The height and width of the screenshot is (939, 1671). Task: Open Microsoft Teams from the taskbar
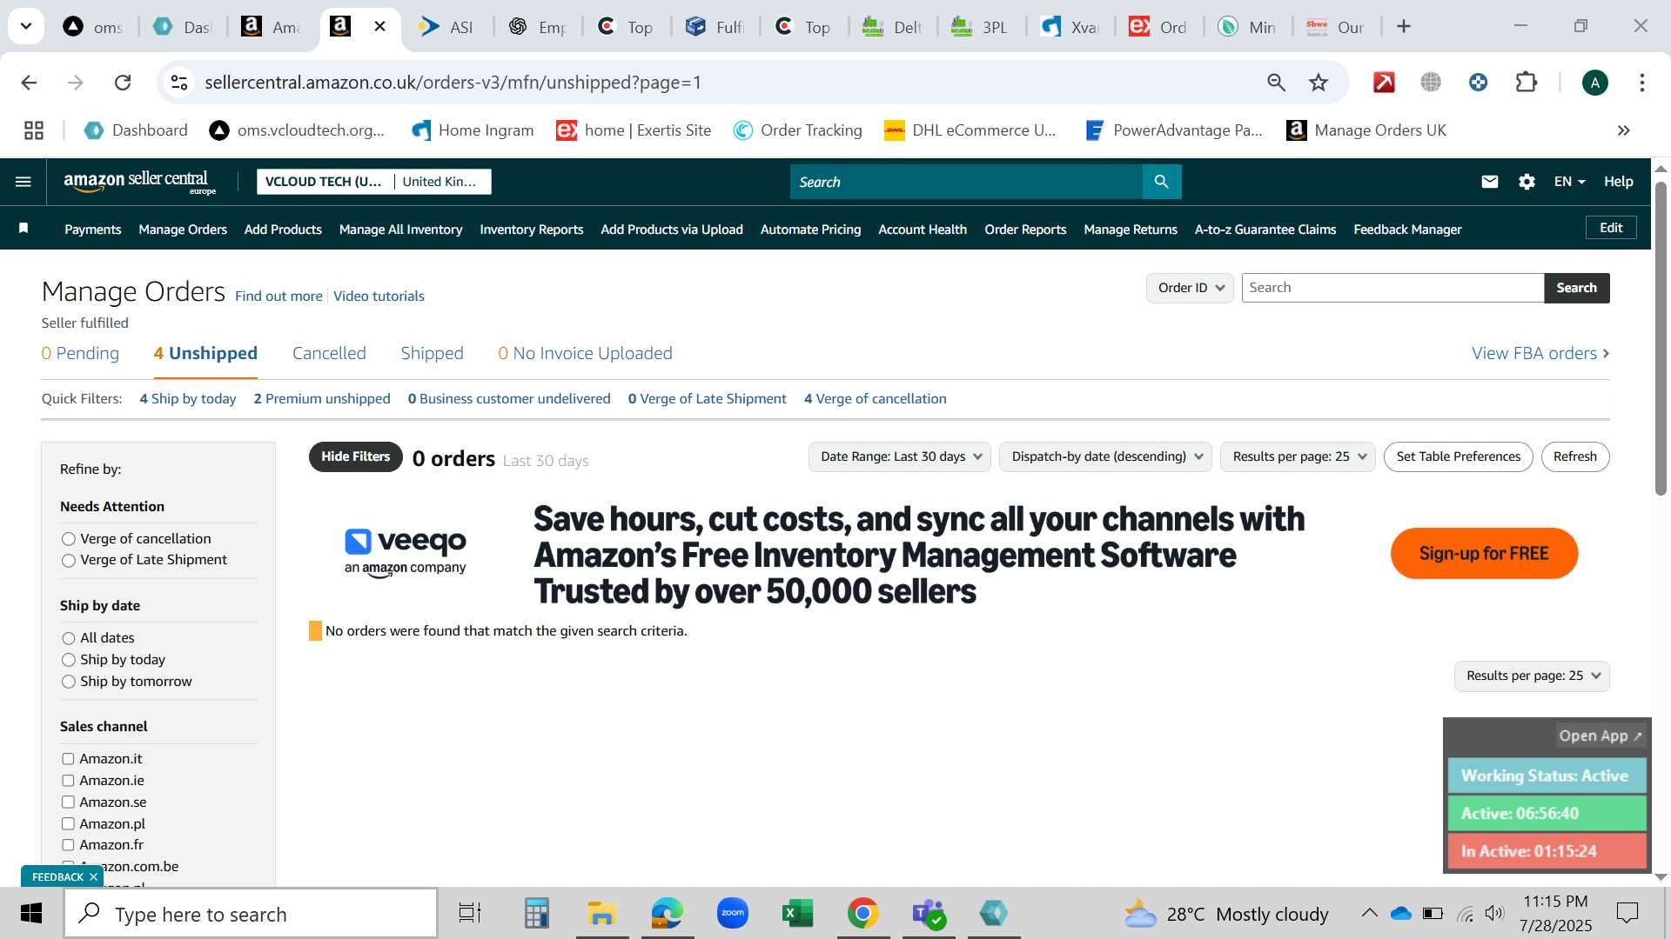929,914
